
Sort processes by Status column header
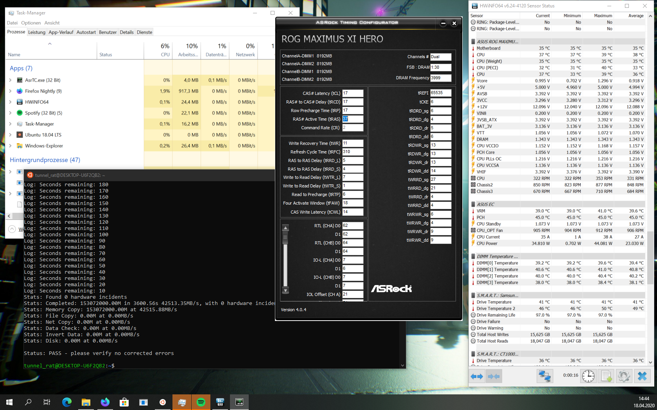[120, 50]
